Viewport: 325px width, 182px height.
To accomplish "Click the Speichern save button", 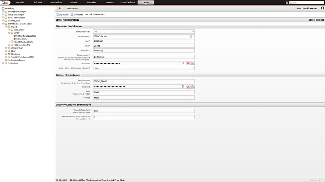I will pyautogui.click(x=63, y=15).
